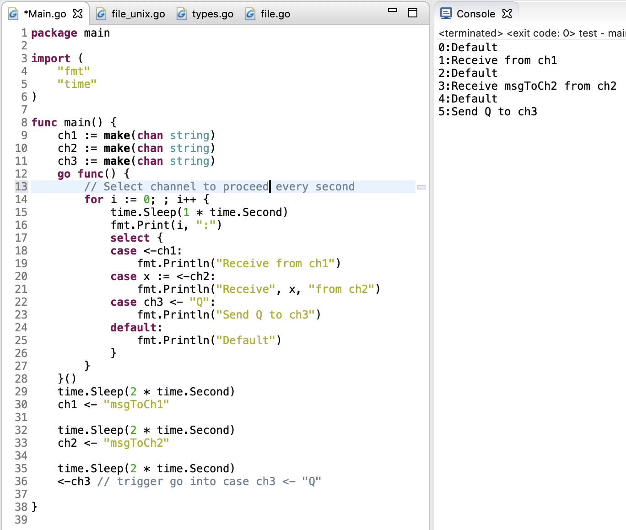
Task: Click the Console monitor icon
Action: pos(446,14)
